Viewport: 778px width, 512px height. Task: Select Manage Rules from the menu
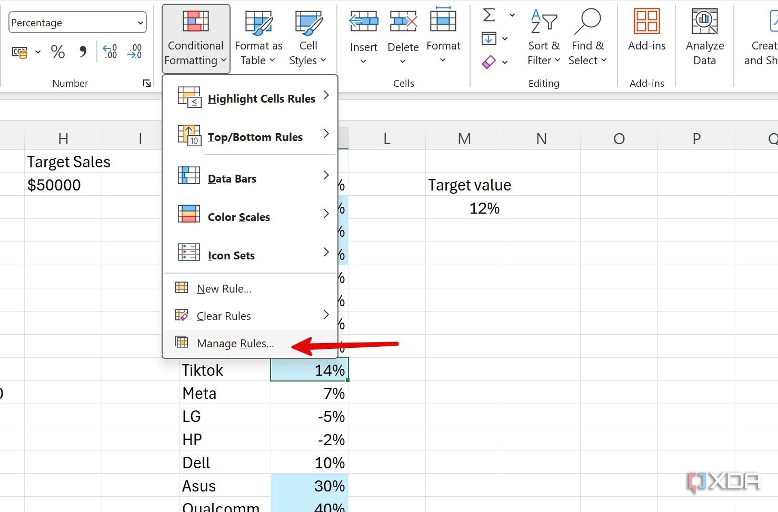click(235, 343)
